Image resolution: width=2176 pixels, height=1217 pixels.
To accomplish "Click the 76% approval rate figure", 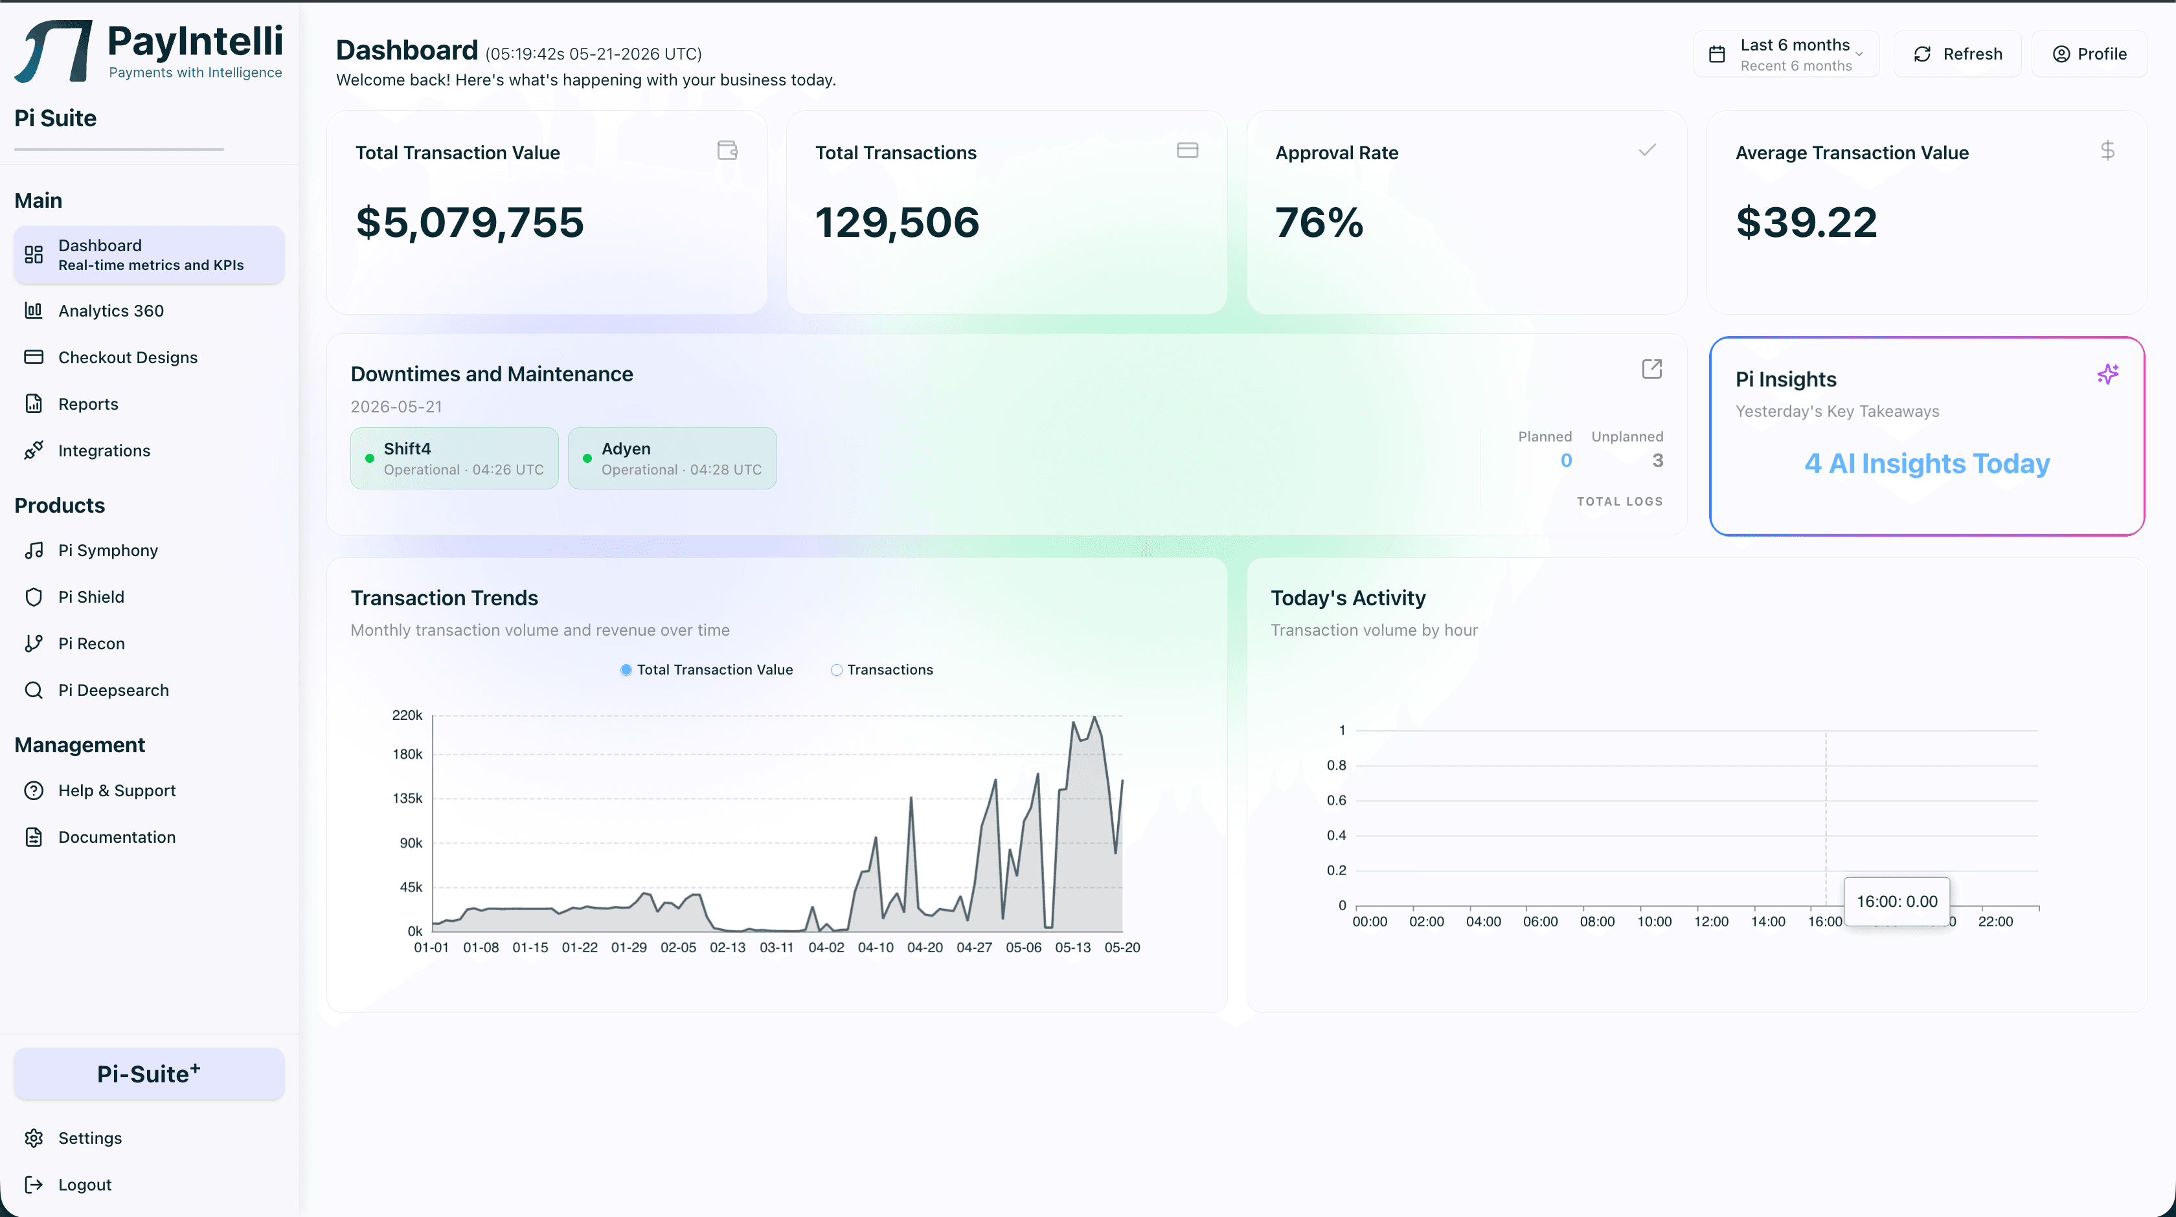I will (x=1319, y=222).
